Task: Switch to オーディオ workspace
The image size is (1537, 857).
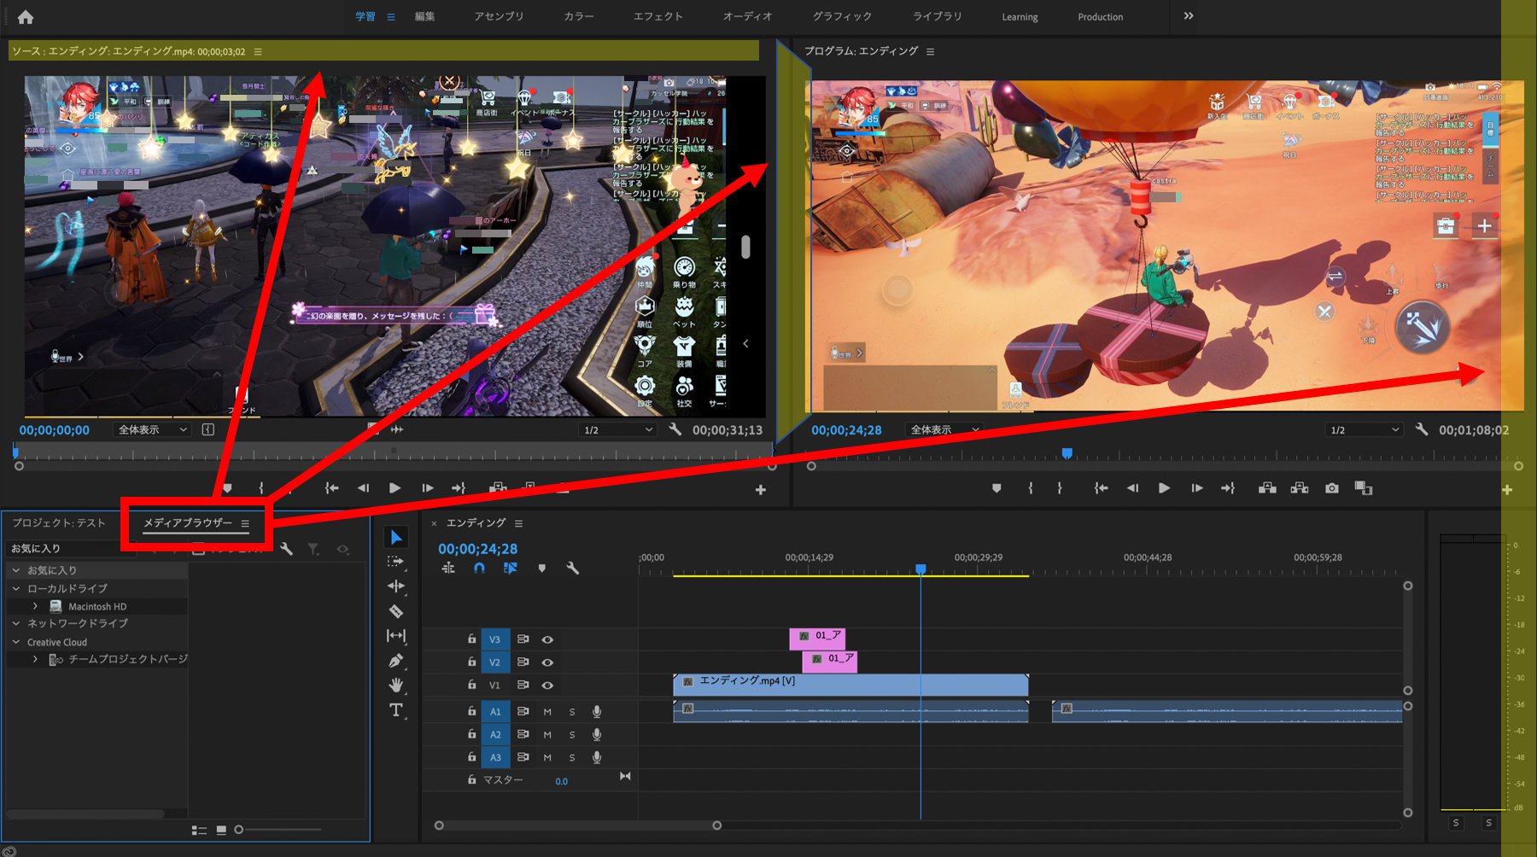Action: coord(747,16)
